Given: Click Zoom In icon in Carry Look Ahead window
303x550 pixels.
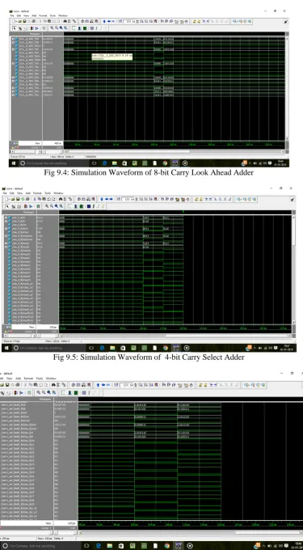Looking at the screenshot, I should [x=52, y=27].
